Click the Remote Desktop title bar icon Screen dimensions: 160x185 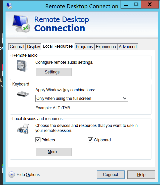click(9, 6)
